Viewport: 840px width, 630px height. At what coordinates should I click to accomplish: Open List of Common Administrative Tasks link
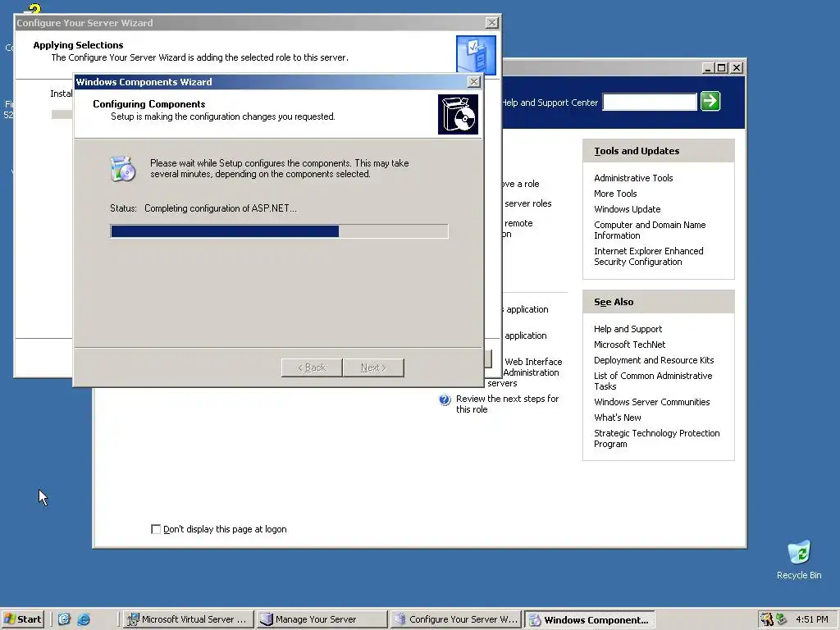[653, 381]
